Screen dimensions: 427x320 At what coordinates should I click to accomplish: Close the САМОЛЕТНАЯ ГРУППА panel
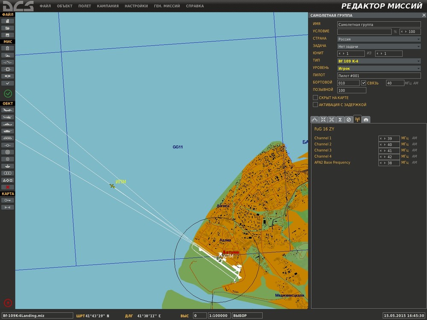424,15
